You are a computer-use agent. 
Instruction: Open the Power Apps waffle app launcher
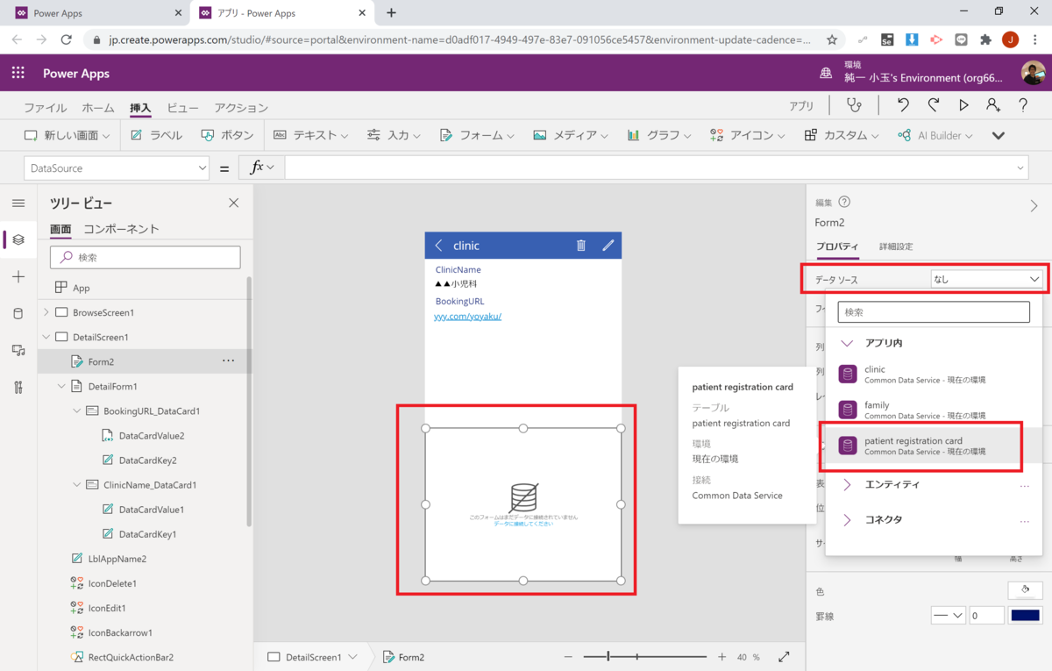[x=18, y=73]
